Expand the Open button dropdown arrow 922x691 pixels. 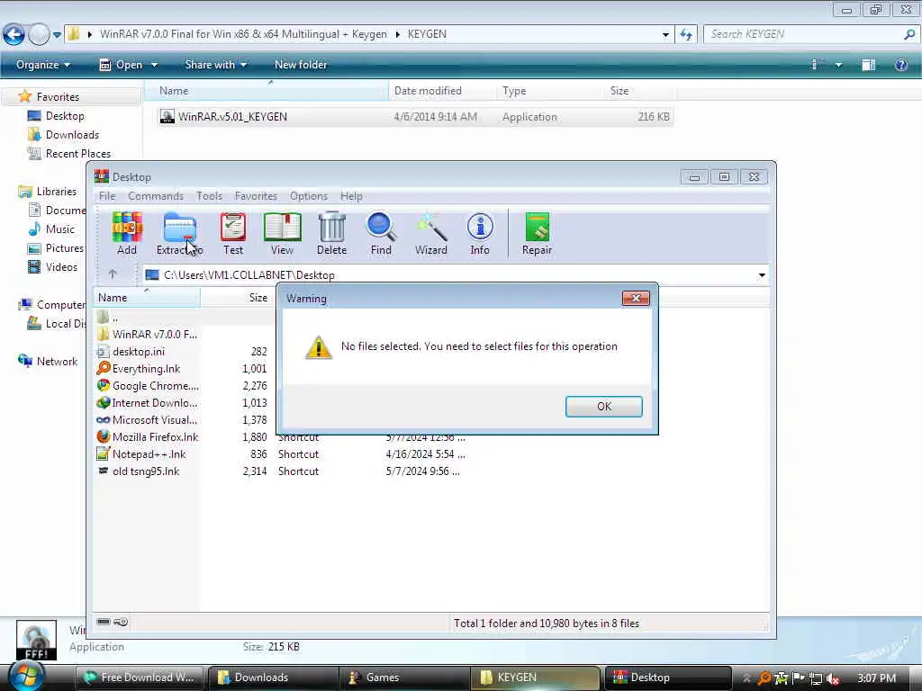154,65
